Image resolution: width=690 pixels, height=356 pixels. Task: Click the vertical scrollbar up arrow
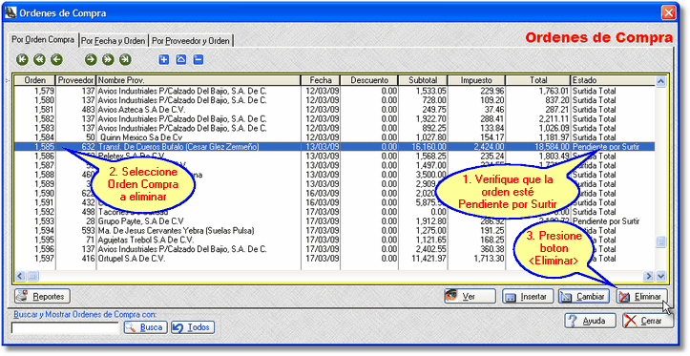pyautogui.click(x=660, y=81)
